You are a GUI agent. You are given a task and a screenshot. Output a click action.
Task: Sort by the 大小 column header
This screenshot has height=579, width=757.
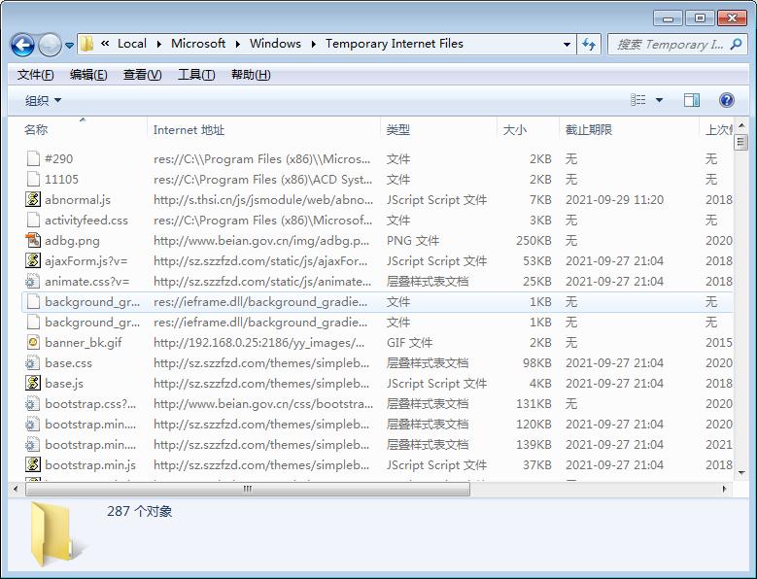[528, 130]
